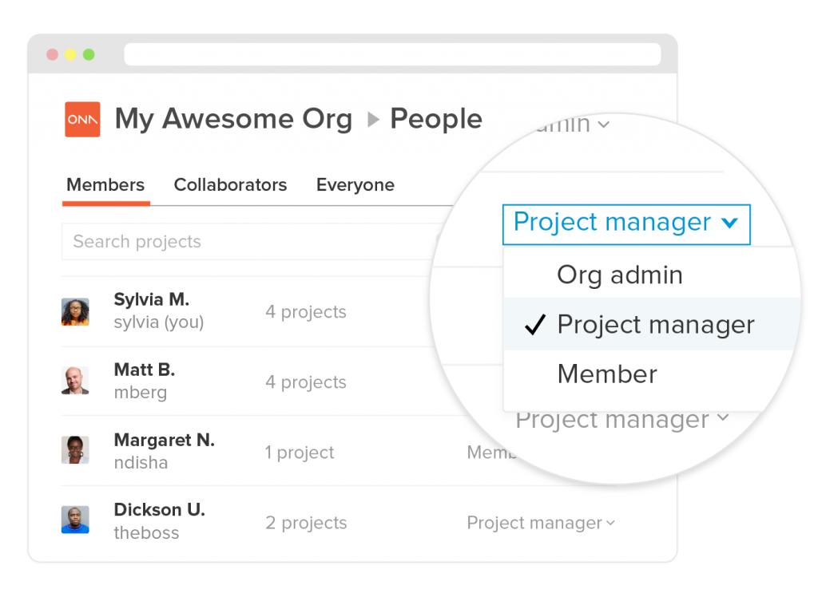Open the My Awesome Org breadcrumb link
Viewport: 818px width, 605px height.
233,120
